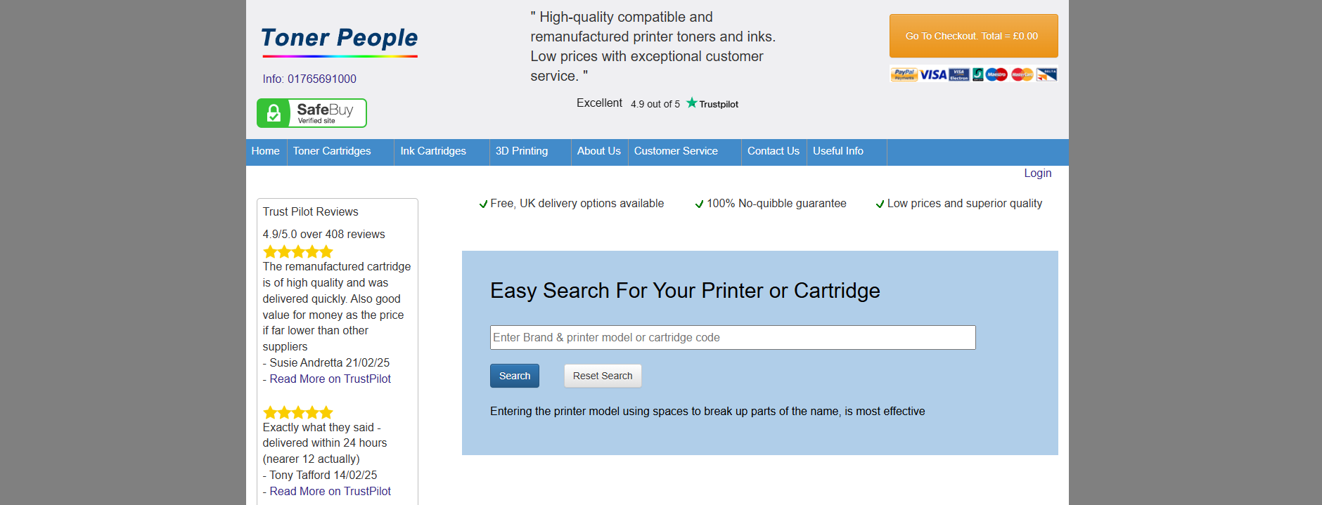Viewport: 1322px width, 505px height.
Task: Click the Maestro card icon
Action: coord(996,74)
